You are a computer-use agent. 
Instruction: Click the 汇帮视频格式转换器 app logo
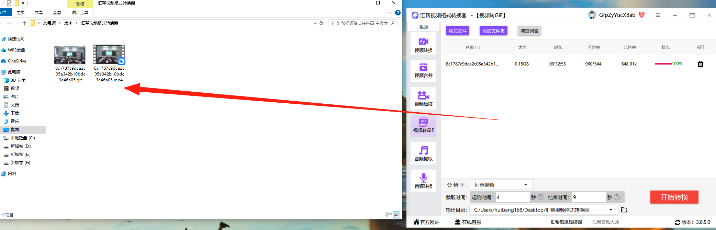tap(415, 15)
